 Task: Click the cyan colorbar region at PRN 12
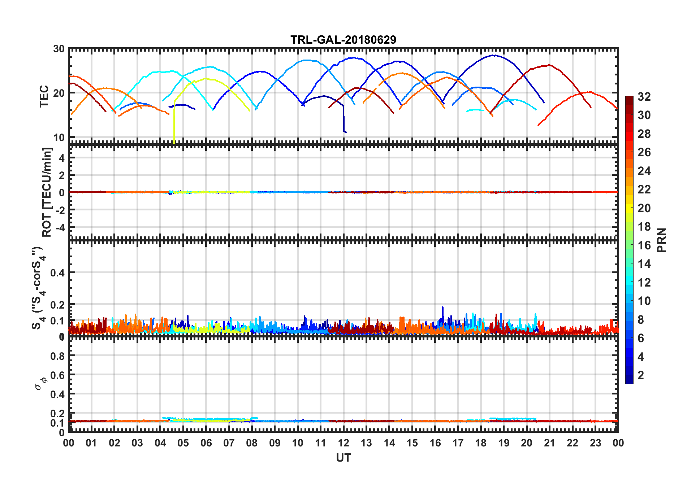pyautogui.click(x=629, y=282)
